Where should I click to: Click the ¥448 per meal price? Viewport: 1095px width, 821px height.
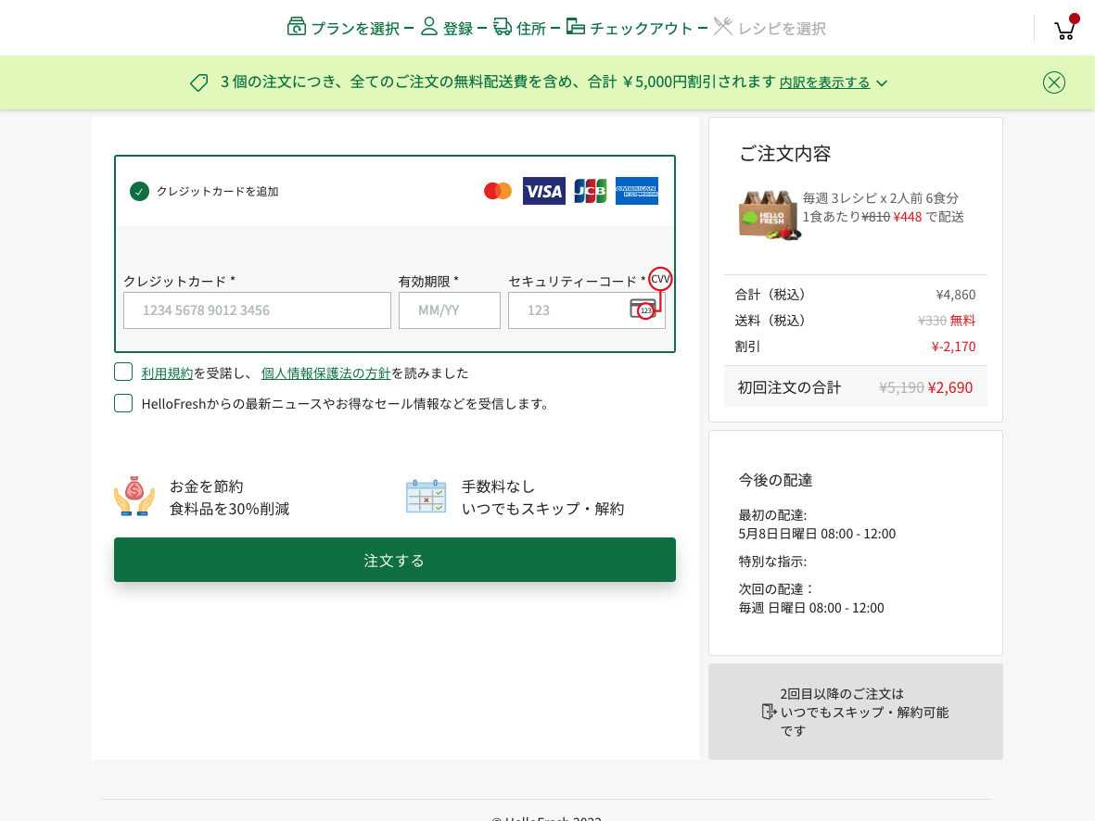tap(907, 217)
